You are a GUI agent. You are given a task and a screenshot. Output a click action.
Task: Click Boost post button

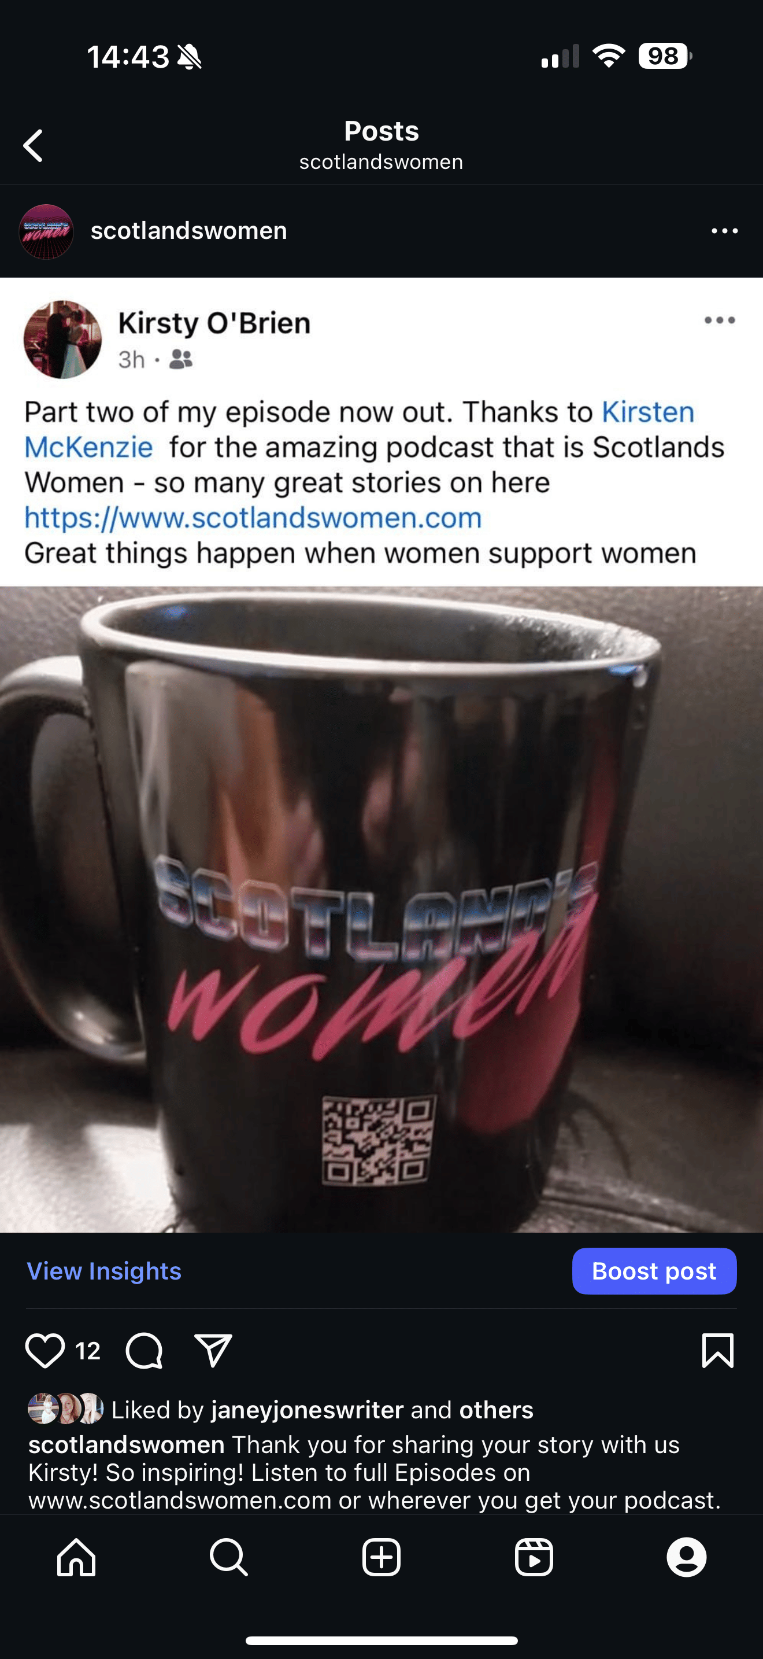click(x=654, y=1271)
